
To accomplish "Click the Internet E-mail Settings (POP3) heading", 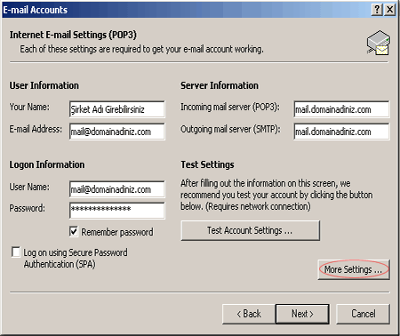I will tap(73, 35).
